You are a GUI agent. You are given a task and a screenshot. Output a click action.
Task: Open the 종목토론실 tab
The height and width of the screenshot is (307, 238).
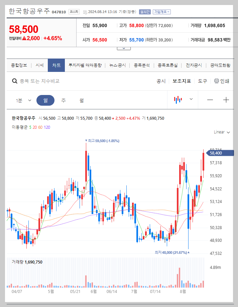(168, 65)
